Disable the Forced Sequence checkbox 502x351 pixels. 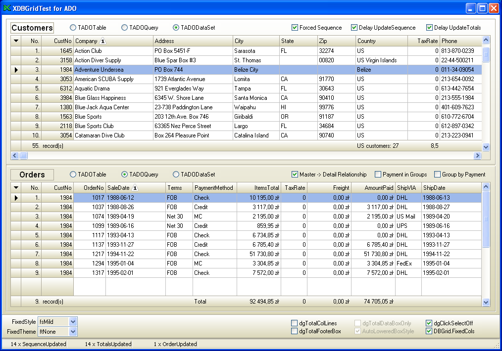tap(295, 28)
